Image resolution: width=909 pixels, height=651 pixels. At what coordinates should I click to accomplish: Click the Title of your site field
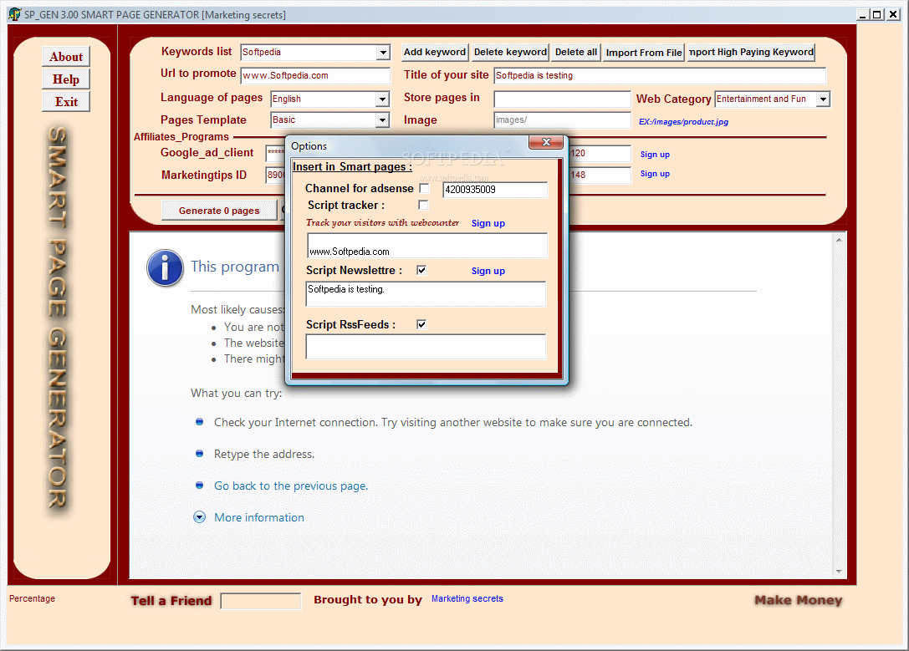[660, 76]
